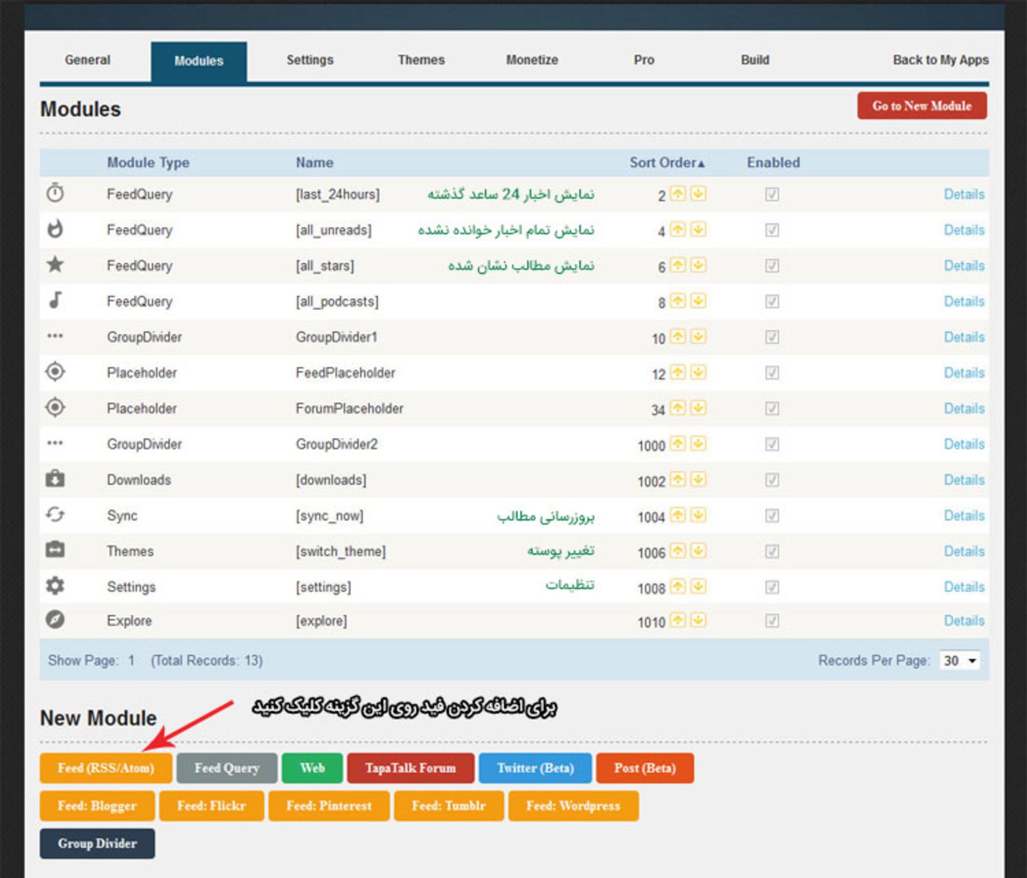Click the move-down arrow for all_unreads row

(698, 230)
